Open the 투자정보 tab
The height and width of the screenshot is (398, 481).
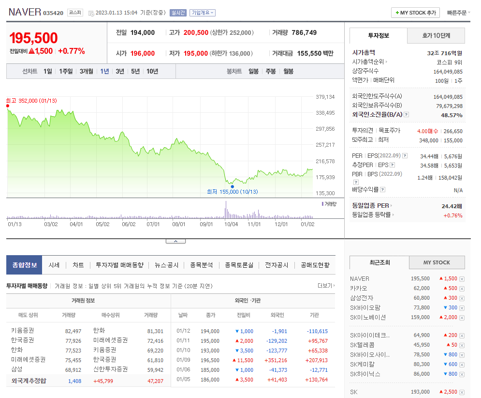click(x=379, y=36)
